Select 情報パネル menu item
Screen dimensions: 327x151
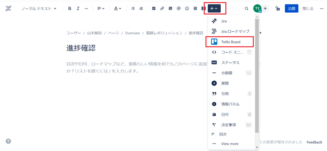click(231, 104)
